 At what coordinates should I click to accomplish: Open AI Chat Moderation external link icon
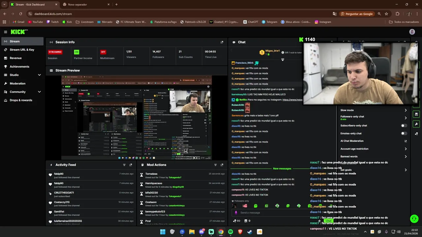coord(406,141)
